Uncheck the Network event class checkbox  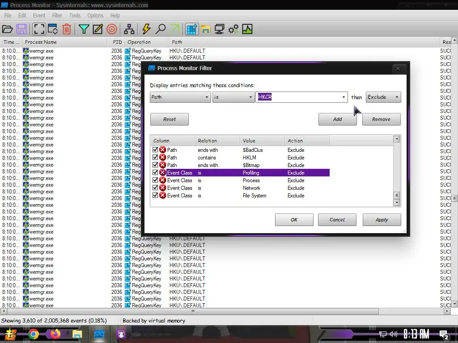coord(155,188)
